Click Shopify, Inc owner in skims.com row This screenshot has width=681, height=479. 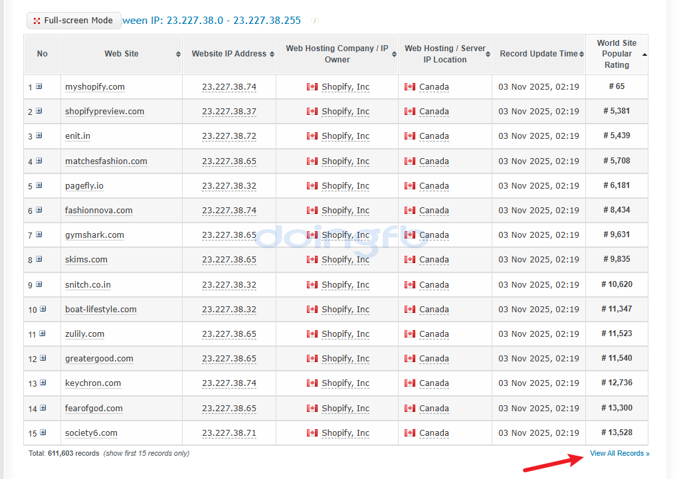[345, 260]
